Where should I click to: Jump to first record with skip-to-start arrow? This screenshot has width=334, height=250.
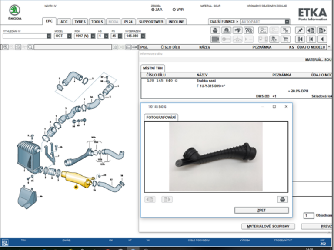(x=300, y=39)
